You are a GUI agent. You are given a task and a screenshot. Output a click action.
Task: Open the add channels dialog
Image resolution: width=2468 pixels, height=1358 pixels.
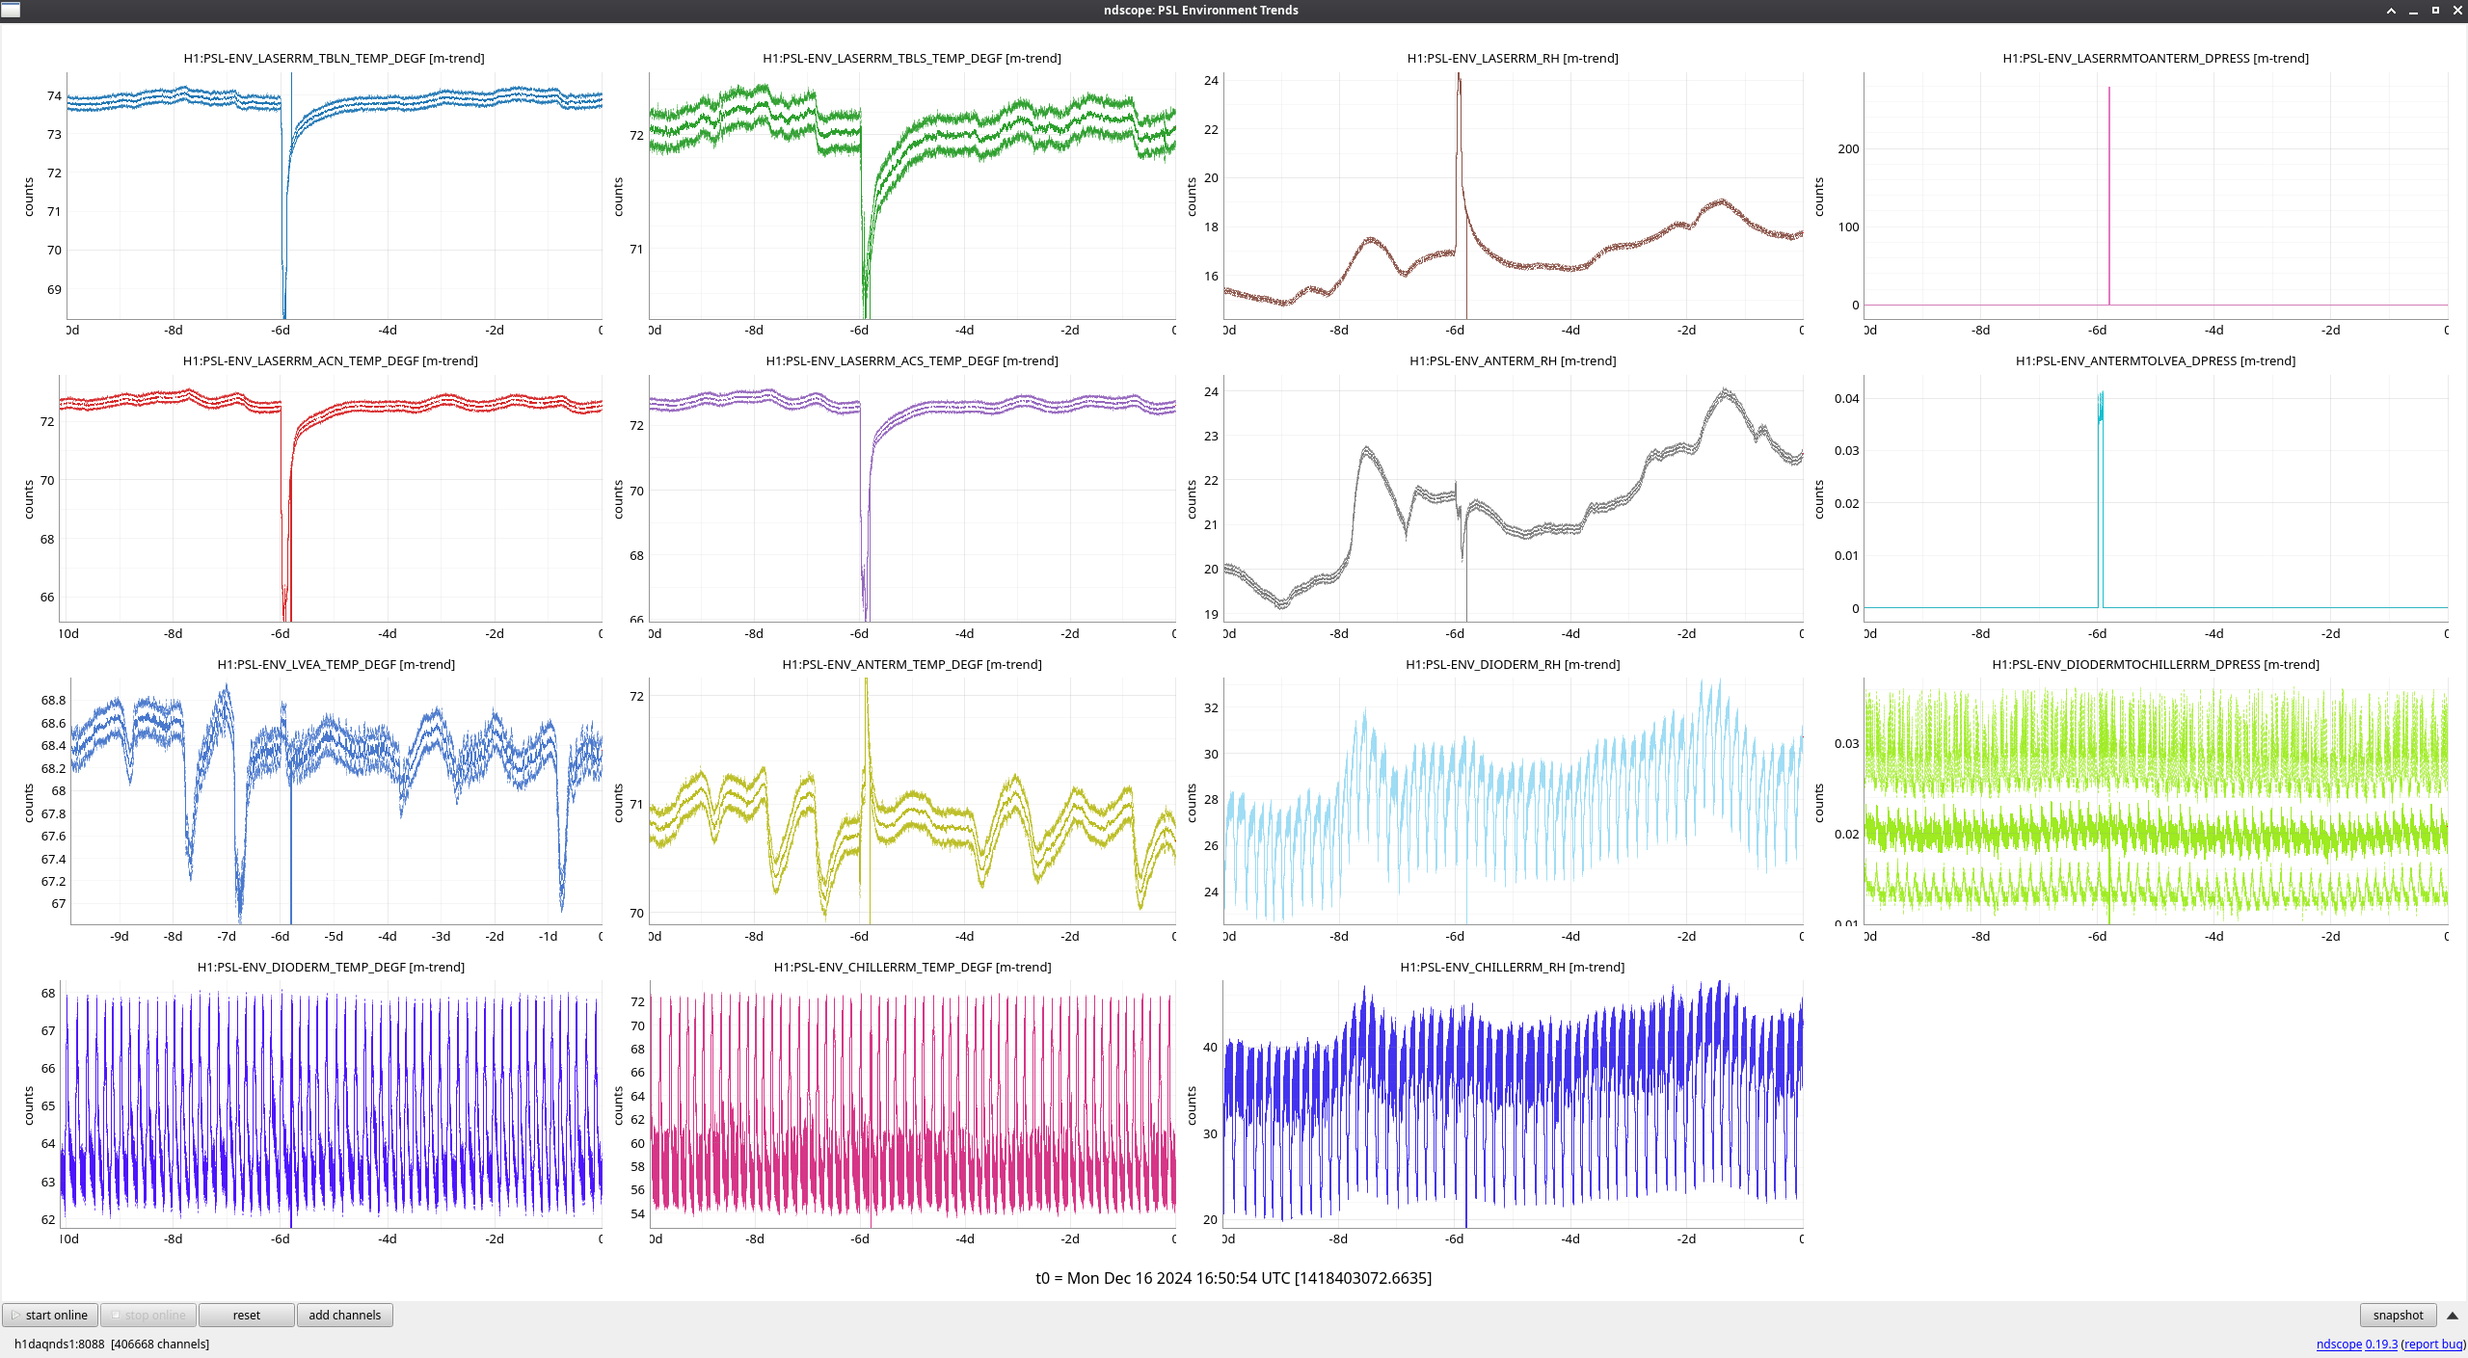pos(344,1315)
